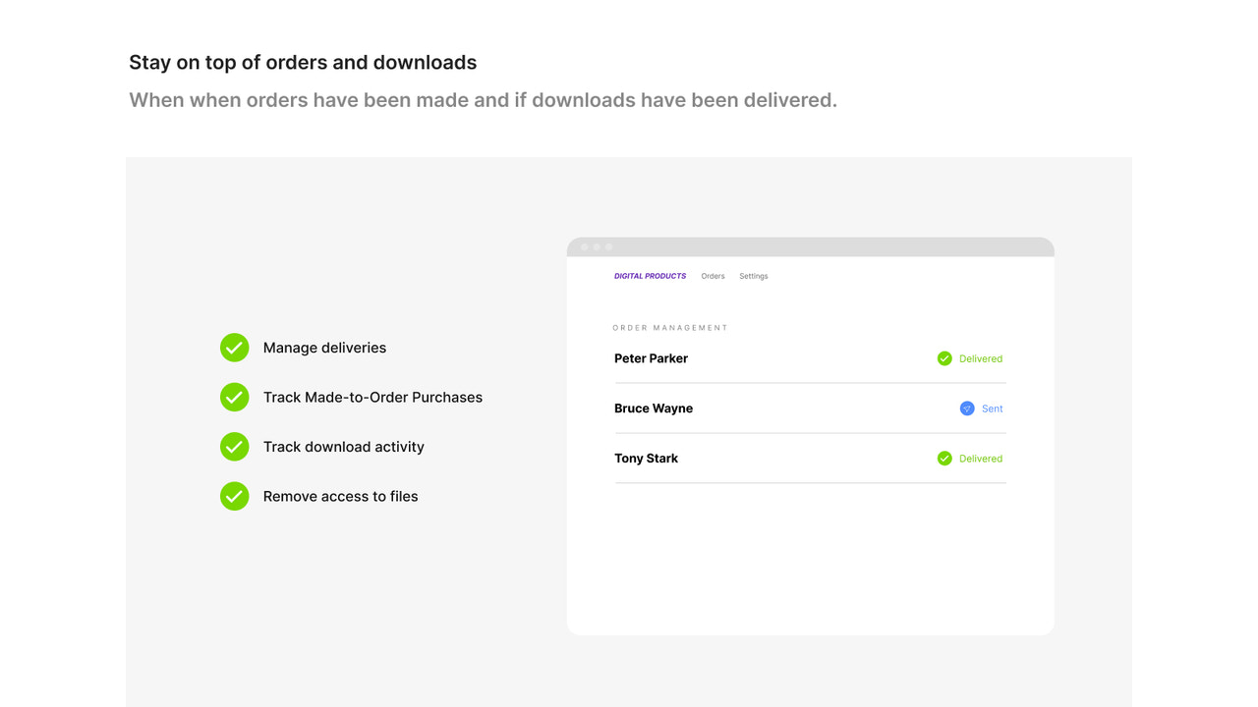Click the Manage deliveries feature text

[324, 348]
